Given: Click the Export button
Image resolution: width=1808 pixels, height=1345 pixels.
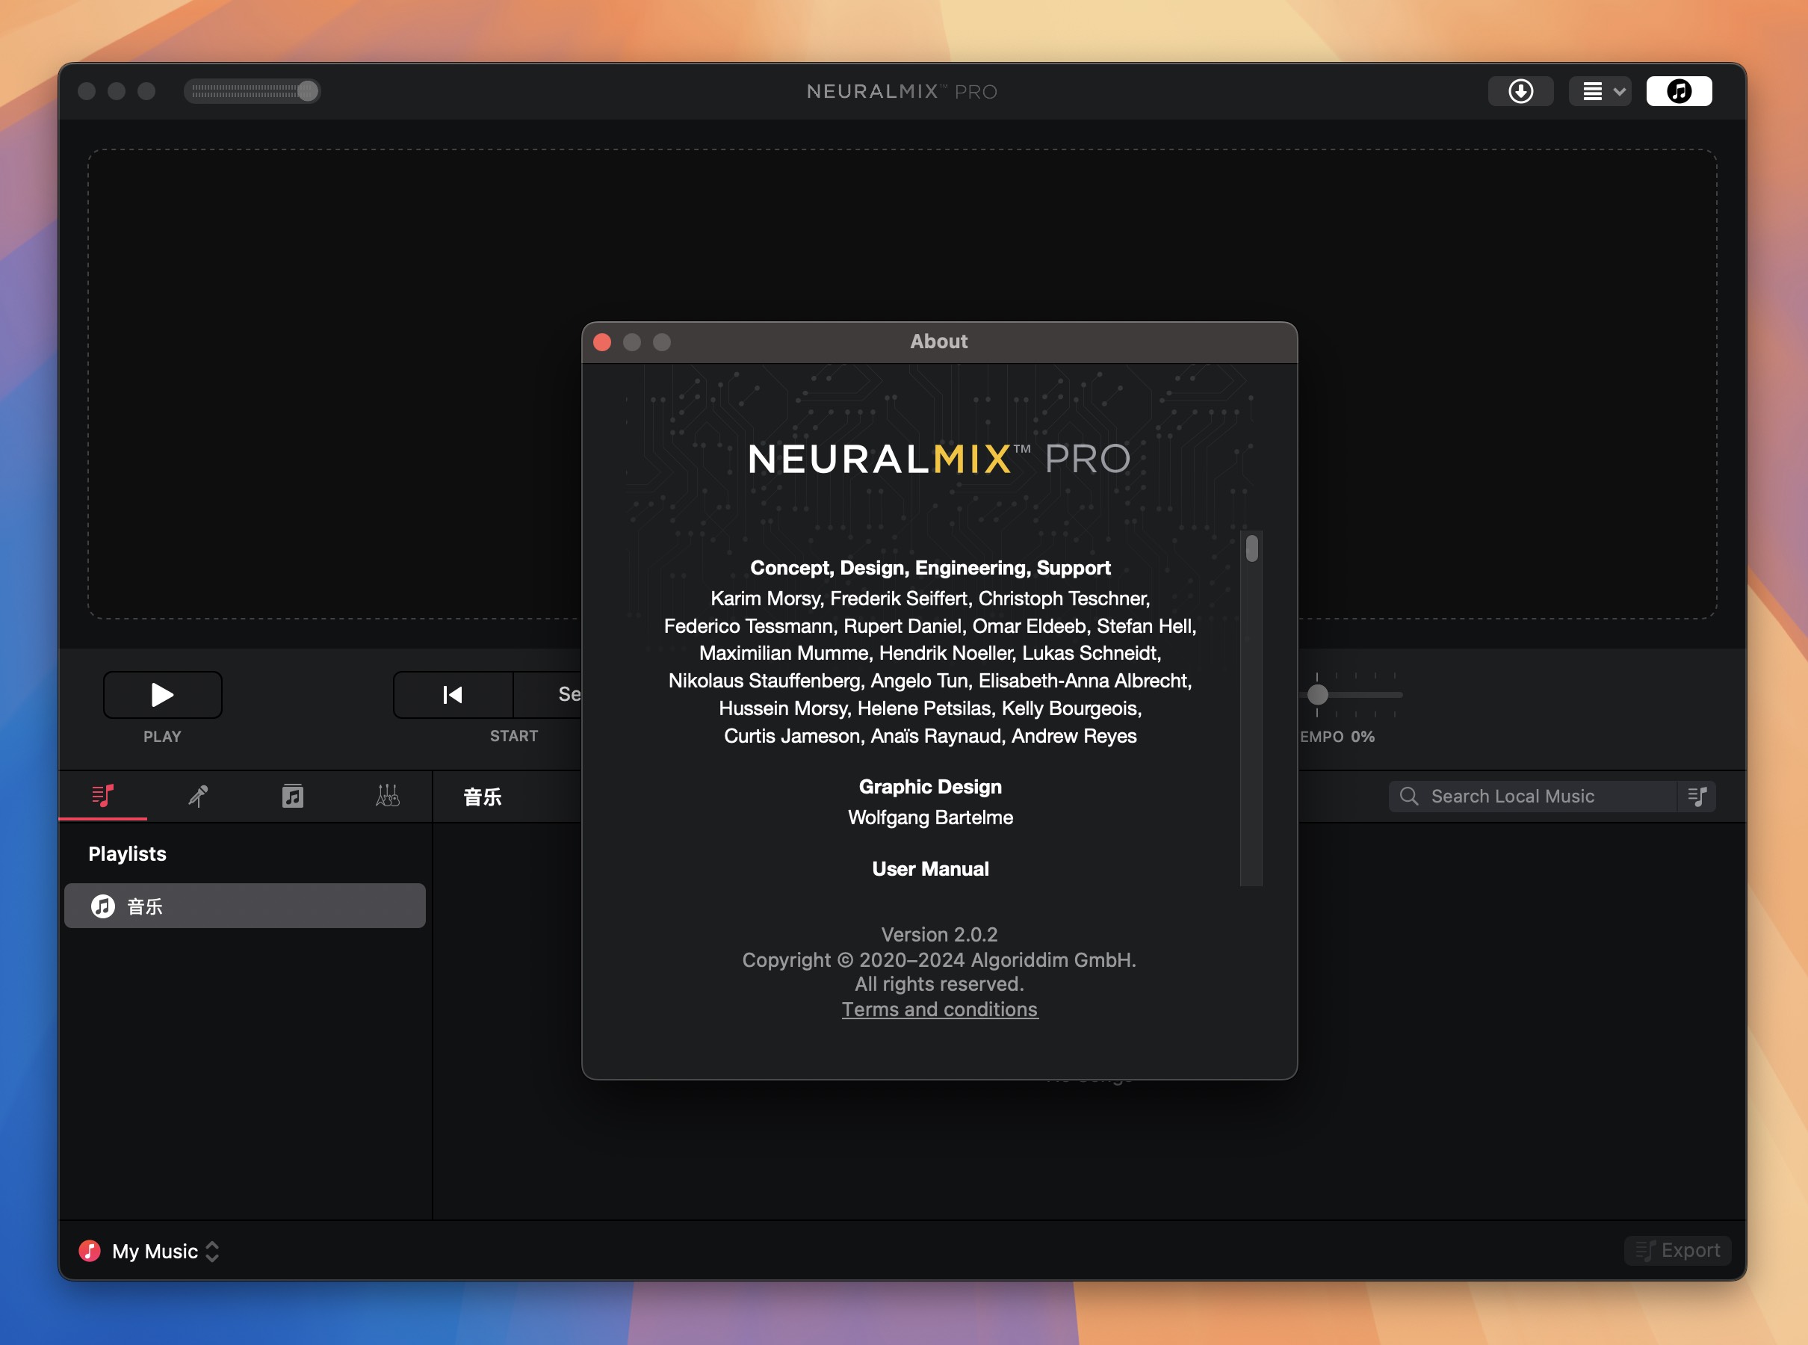Looking at the screenshot, I should (x=1682, y=1250).
